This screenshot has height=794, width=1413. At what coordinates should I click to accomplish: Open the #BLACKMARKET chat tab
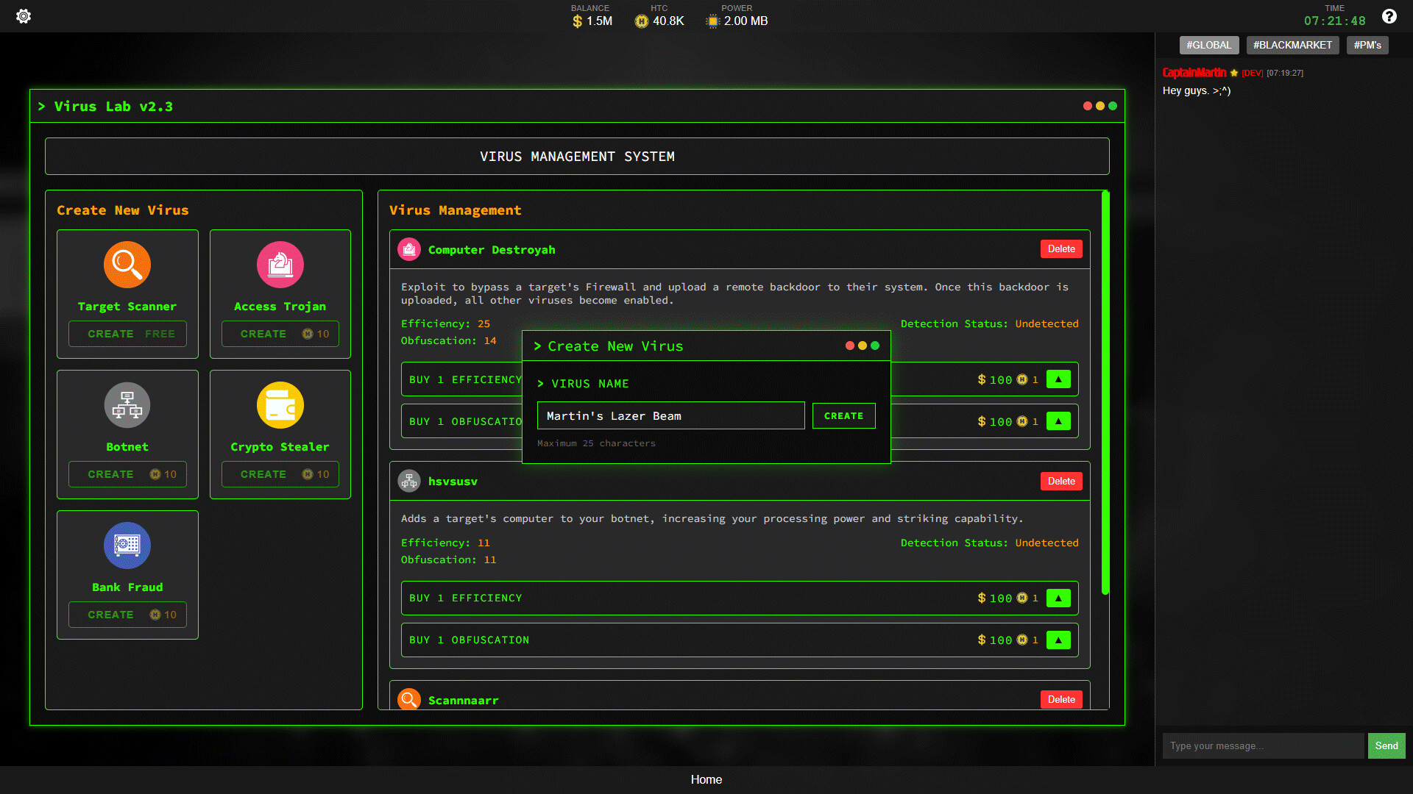click(x=1292, y=45)
